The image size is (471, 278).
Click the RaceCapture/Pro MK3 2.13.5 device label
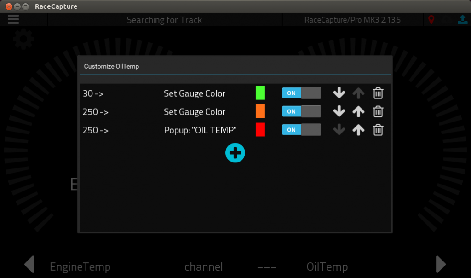point(352,20)
